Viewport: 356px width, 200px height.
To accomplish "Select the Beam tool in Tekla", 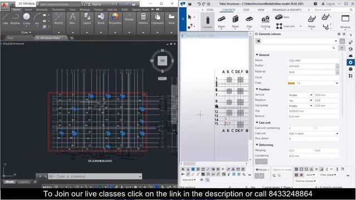I will tap(221, 22).
